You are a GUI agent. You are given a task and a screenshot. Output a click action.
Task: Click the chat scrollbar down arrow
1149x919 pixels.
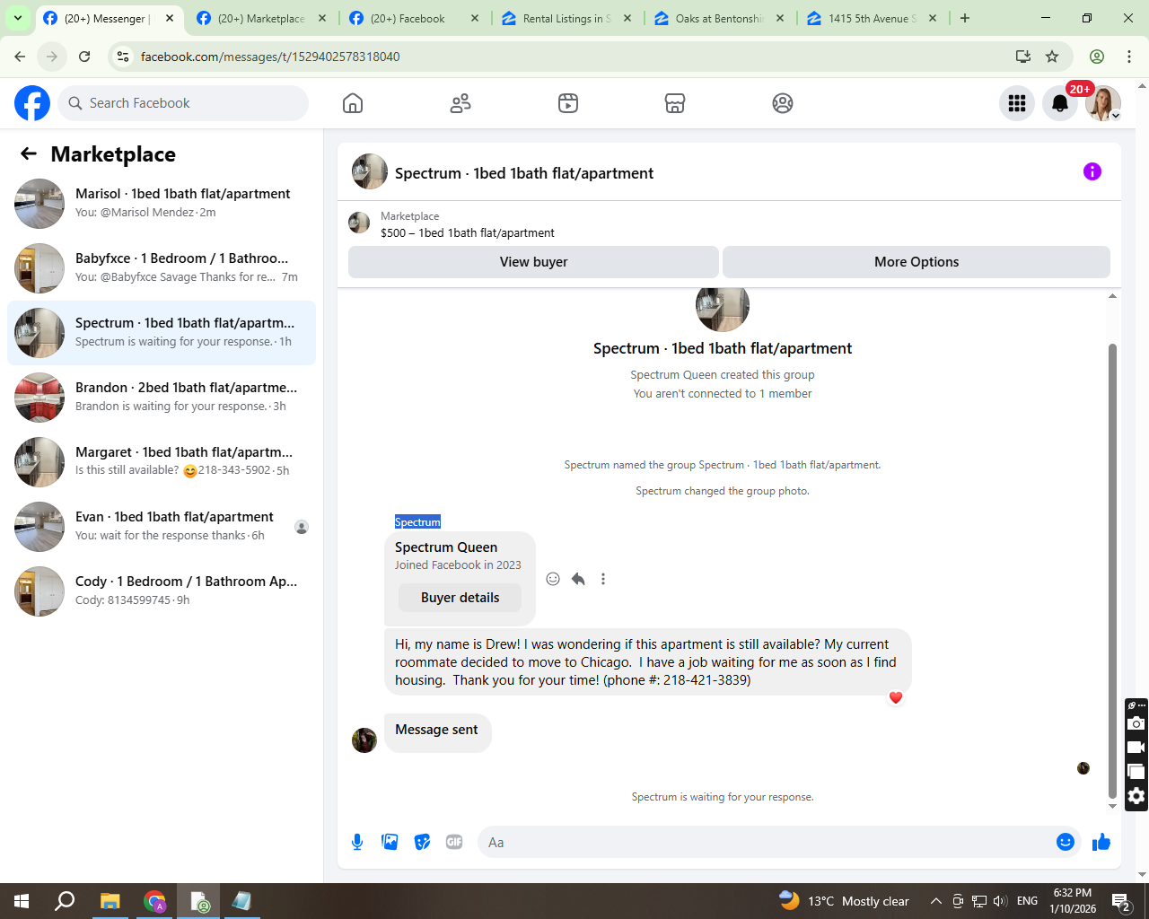click(x=1112, y=806)
